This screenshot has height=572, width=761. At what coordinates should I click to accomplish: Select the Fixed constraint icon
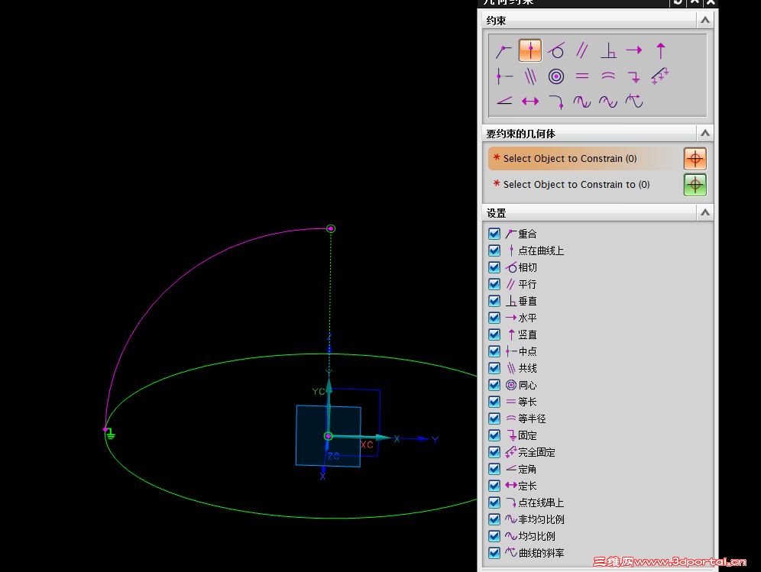click(x=634, y=76)
